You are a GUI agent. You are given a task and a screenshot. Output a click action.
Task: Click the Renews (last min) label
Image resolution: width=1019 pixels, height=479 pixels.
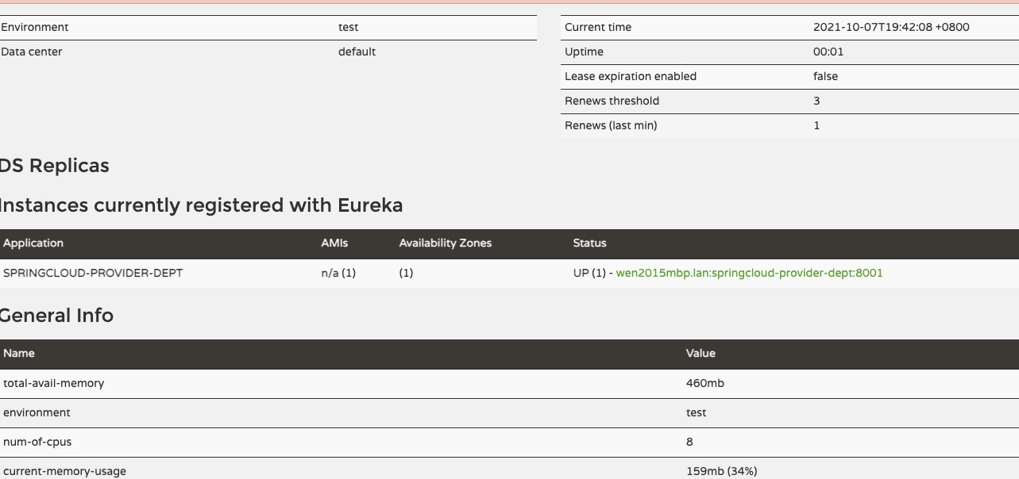610,125
